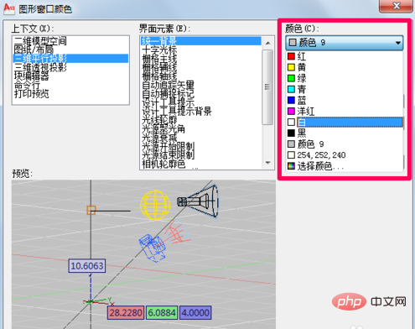The height and width of the screenshot is (329, 415).
Task: Select 光线轮廓 interface element
Action: coord(159,120)
